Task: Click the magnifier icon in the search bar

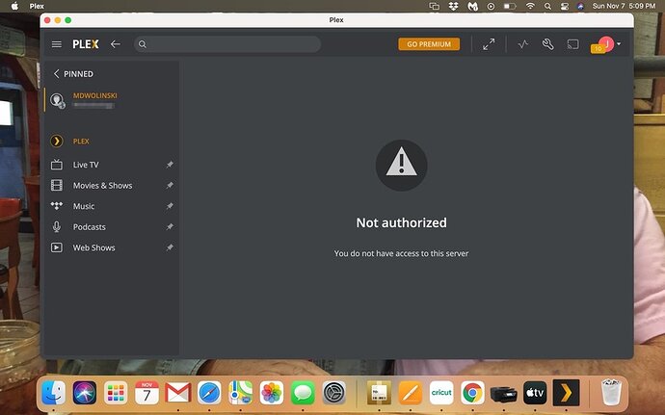Action: click(143, 44)
